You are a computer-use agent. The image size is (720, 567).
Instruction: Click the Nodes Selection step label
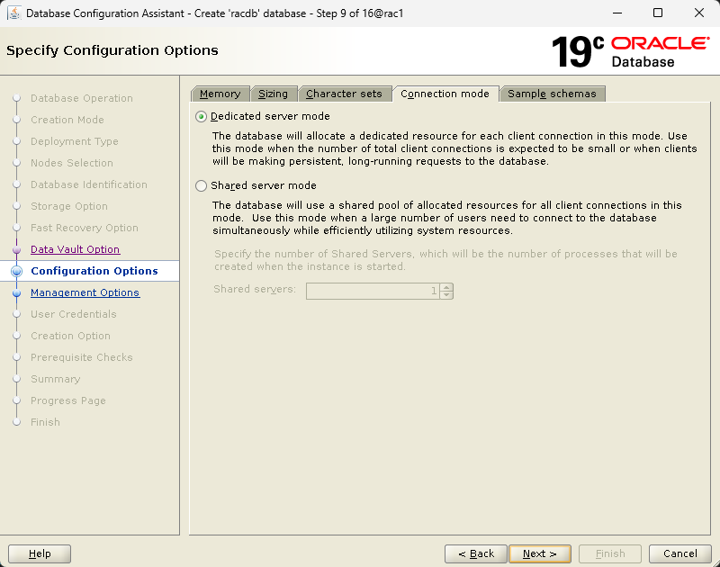[72, 163]
